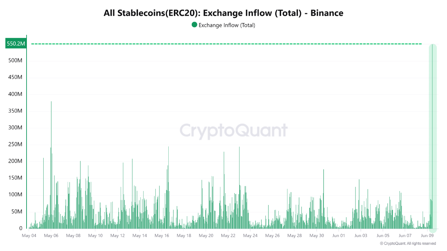Click the 100M y-axis label

pyautogui.click(x=15, y=195)
